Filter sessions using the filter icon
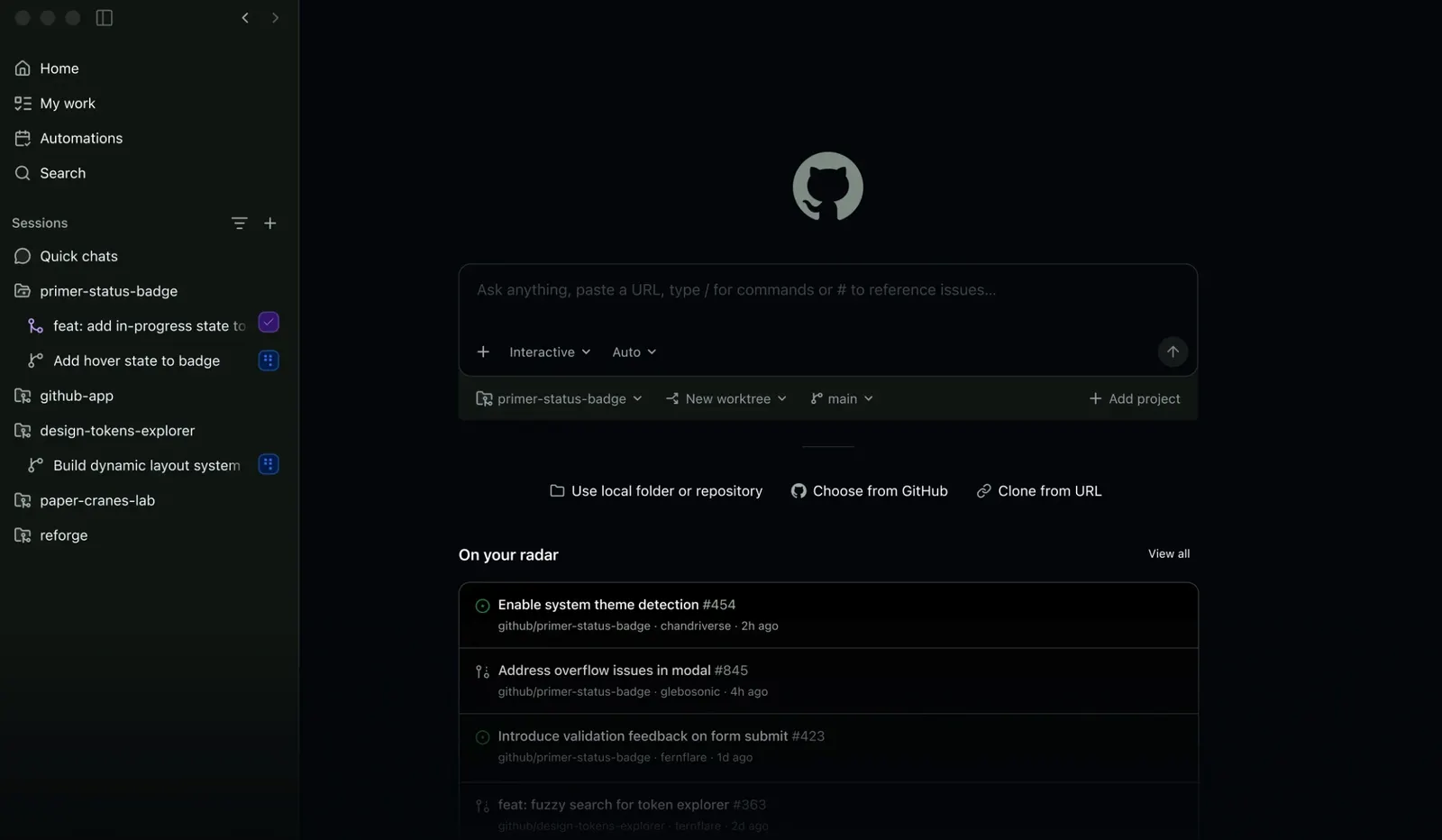 (x=239, y=223)
